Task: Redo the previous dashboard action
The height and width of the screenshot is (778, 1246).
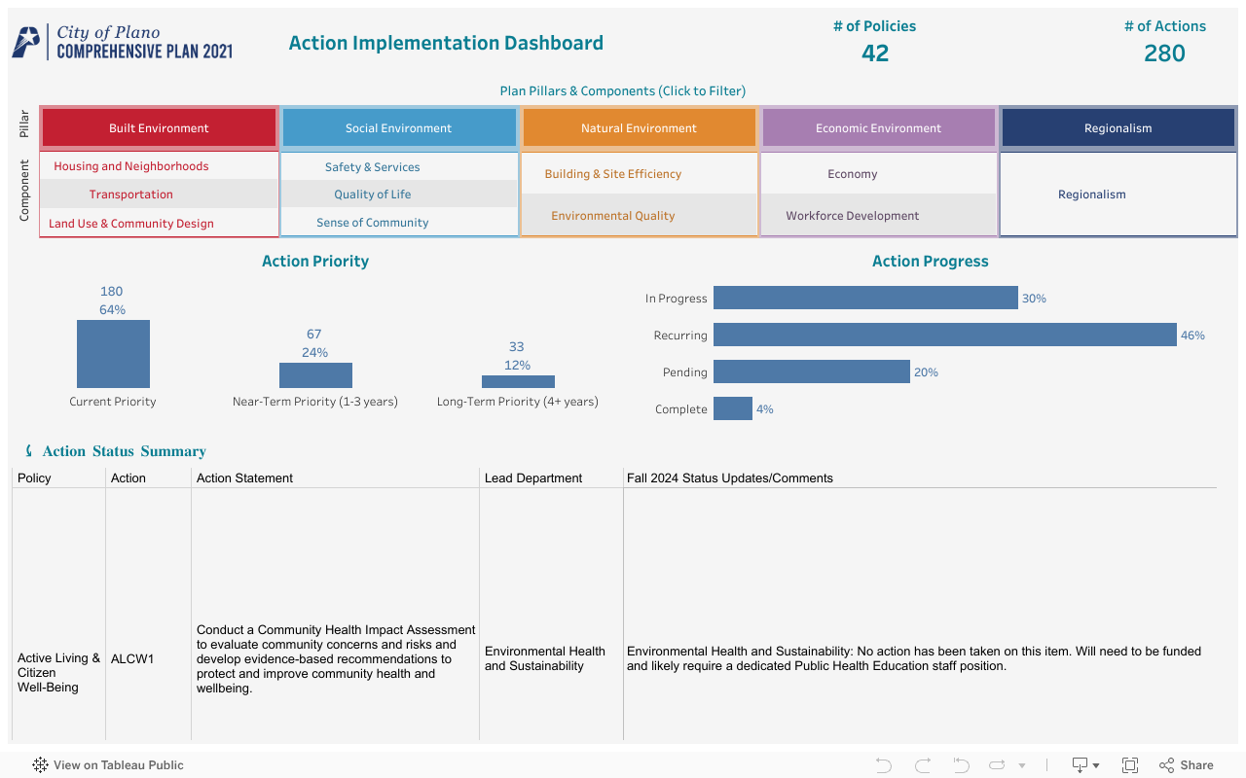Action: tap(920, 765)
